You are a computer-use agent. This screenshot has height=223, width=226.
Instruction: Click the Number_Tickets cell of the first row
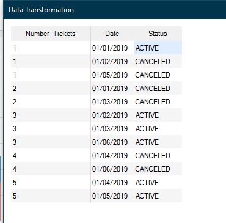(x=51, y=48)
